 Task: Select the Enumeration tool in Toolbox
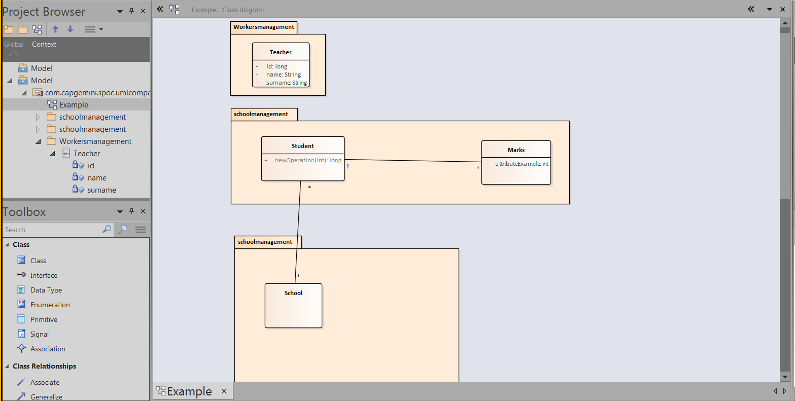coord(50,305)
